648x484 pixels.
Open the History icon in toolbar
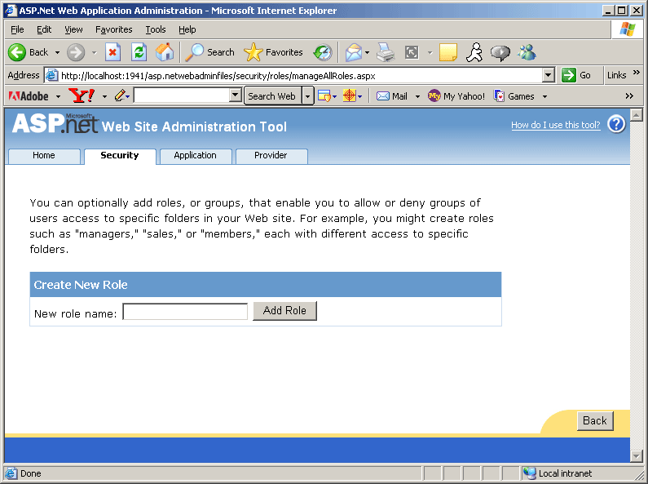tap(323, 52)
